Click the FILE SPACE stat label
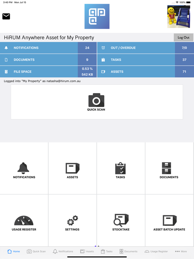Image resolution: width=194 pixels, height=259 pixels. (23, 71)
